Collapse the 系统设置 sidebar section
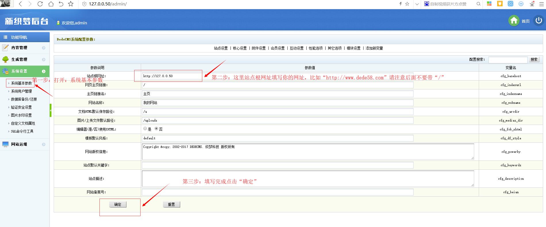Image resolution: width=546 pixels, height=227 pixels. coord(19,71)
